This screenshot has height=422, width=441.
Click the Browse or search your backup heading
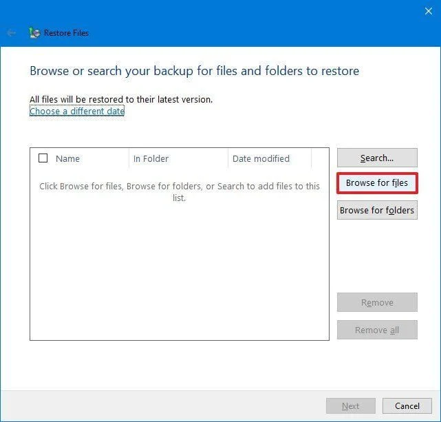click(194, 71)
